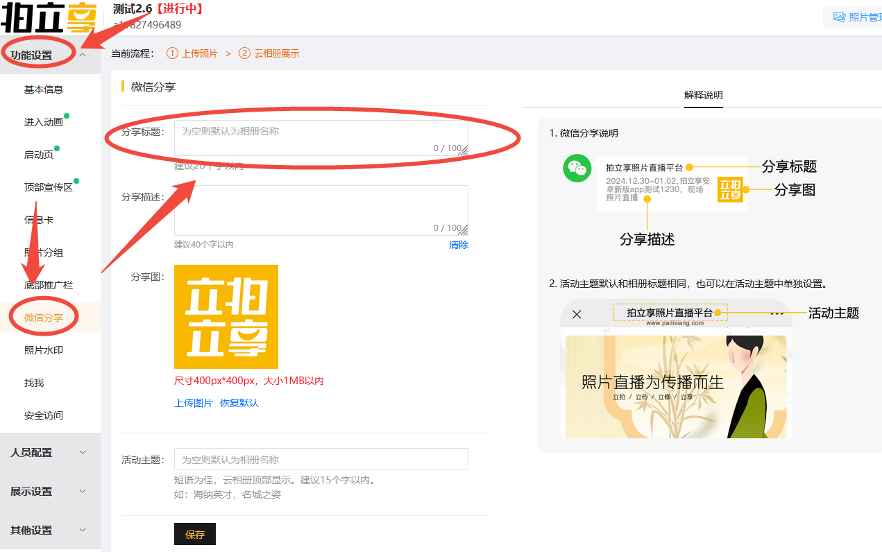Screen dimensions: 882x552
Task: Click the step 1 上传照片 flow item
Action: tap(192, 53)
